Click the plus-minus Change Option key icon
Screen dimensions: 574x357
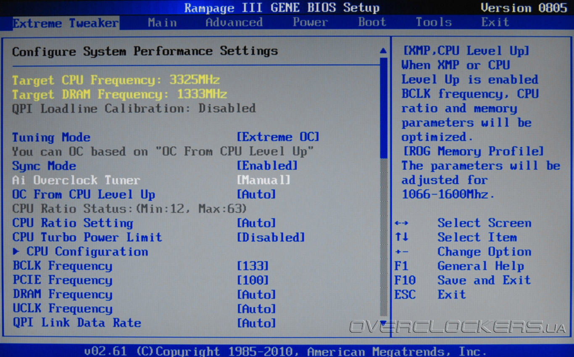[401, 252]
